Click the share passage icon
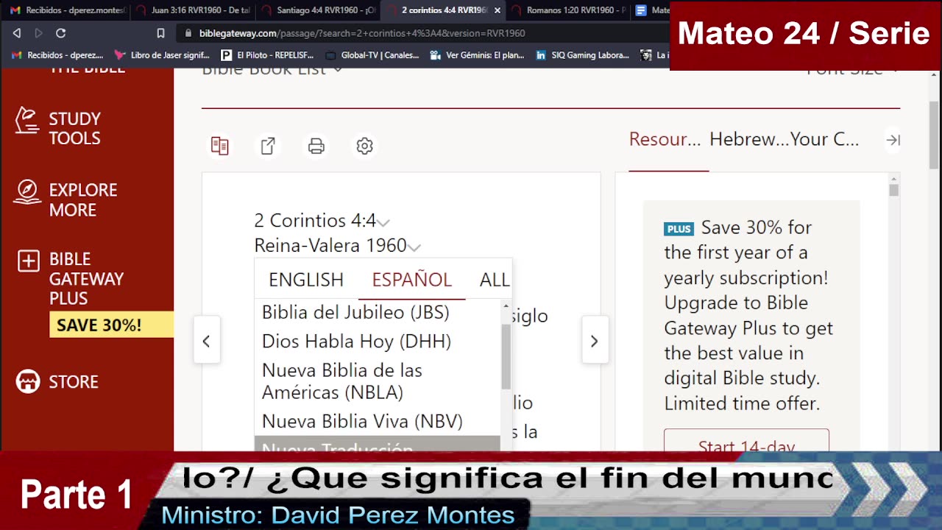Image resolution: width=942 pixels, height=530 pixels. coord(268,146)
